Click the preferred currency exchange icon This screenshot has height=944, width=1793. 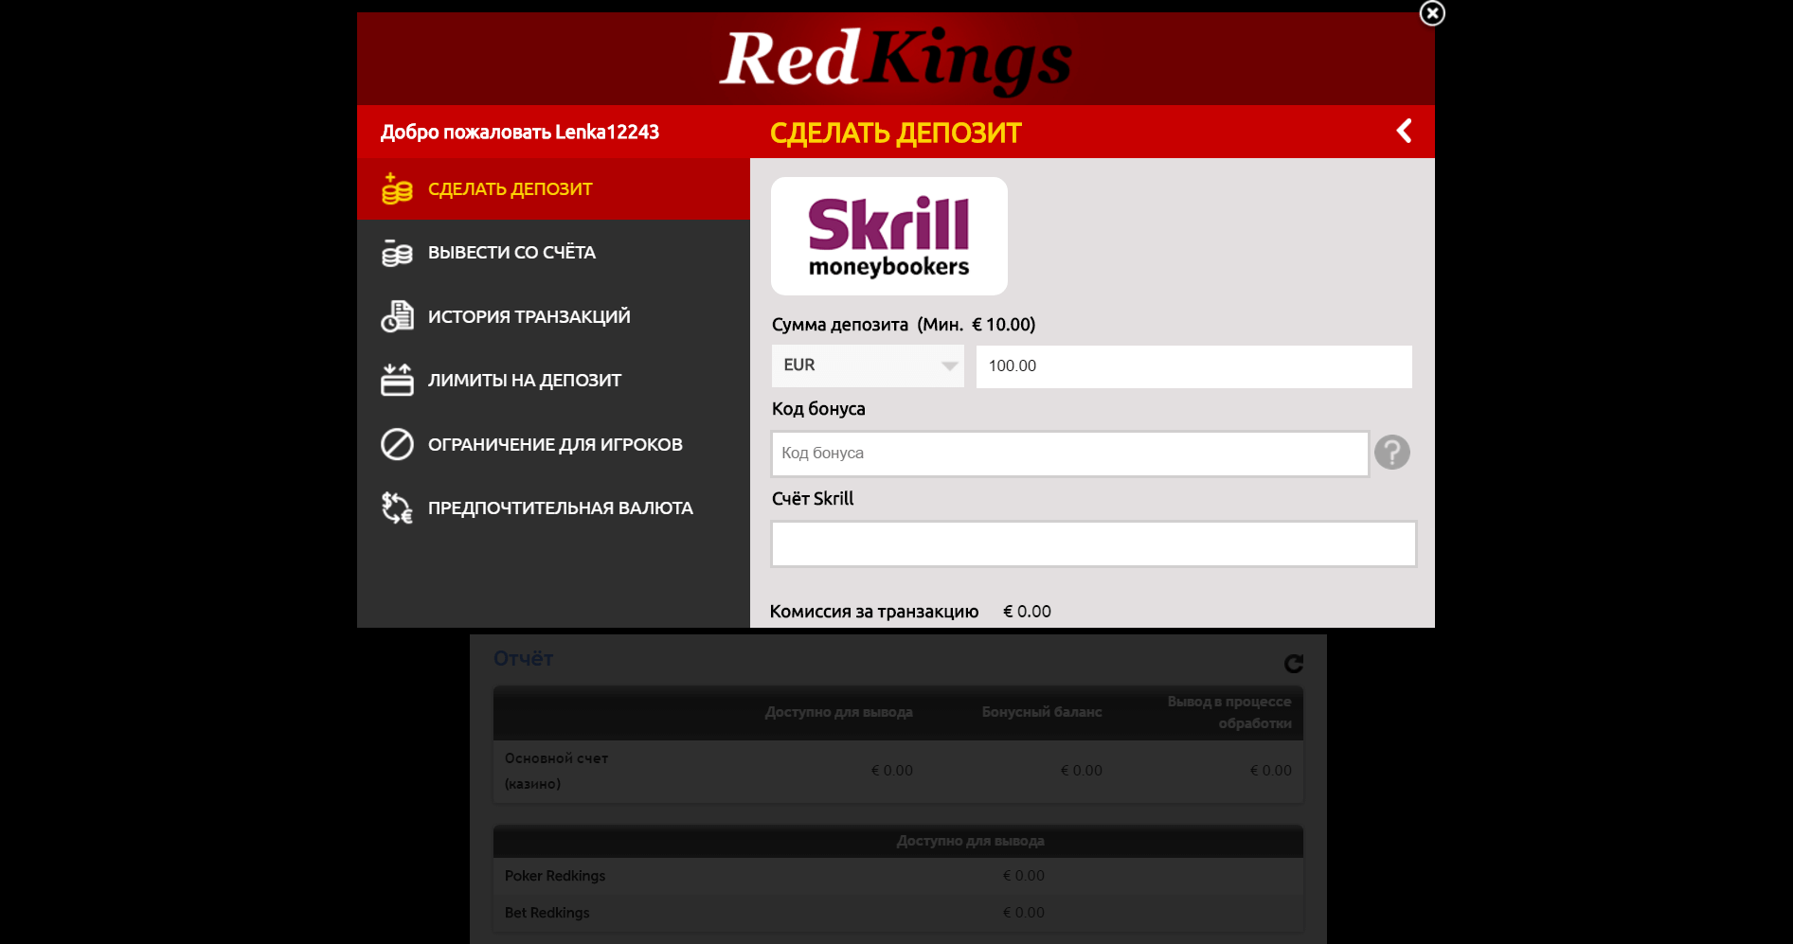click(x=397, y=508)
